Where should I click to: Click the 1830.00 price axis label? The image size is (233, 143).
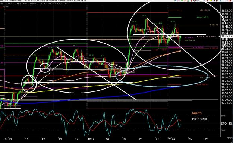(x=227, y=46)
